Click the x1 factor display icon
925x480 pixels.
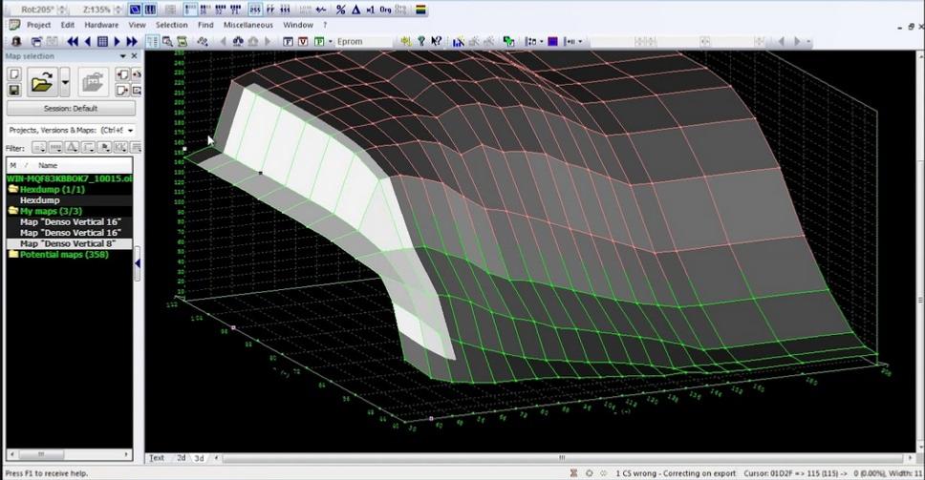pyautogui.click(x=371, y=10)
